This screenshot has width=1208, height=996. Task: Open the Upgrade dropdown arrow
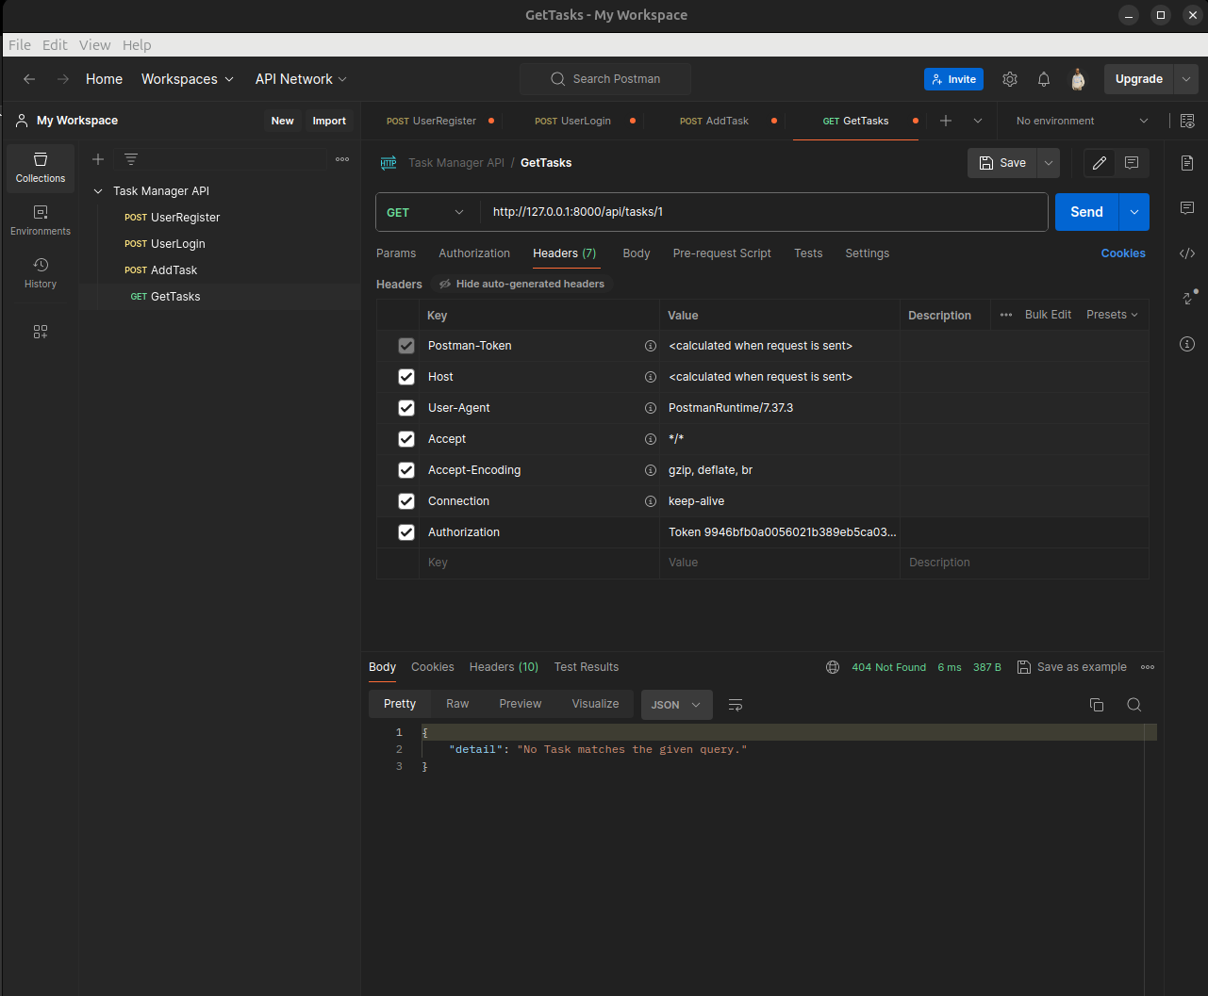point(1186,79)
